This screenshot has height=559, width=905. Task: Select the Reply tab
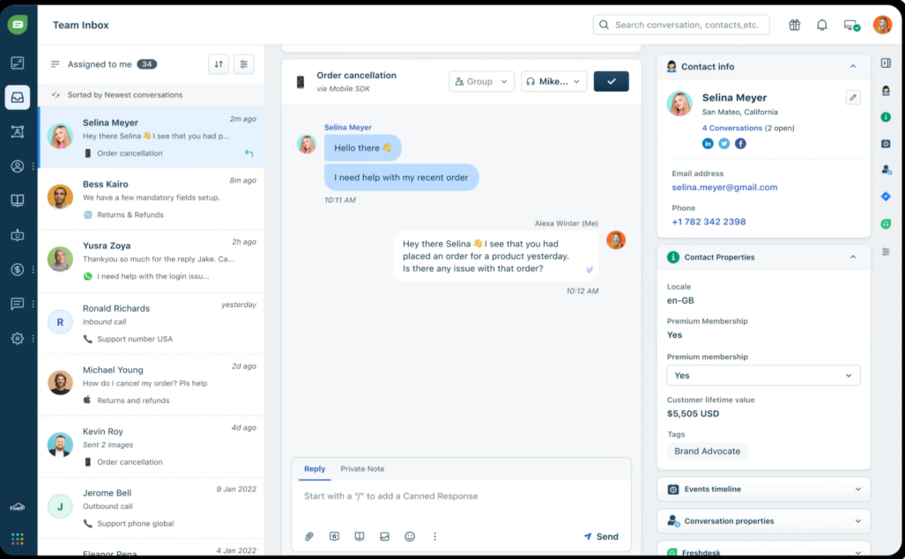[x=315, y=469]
